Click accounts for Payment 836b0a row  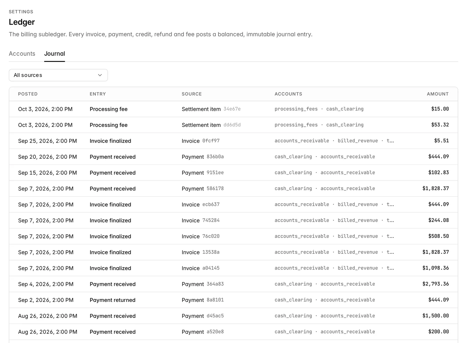pyautogui.click(x=325, y=157)
